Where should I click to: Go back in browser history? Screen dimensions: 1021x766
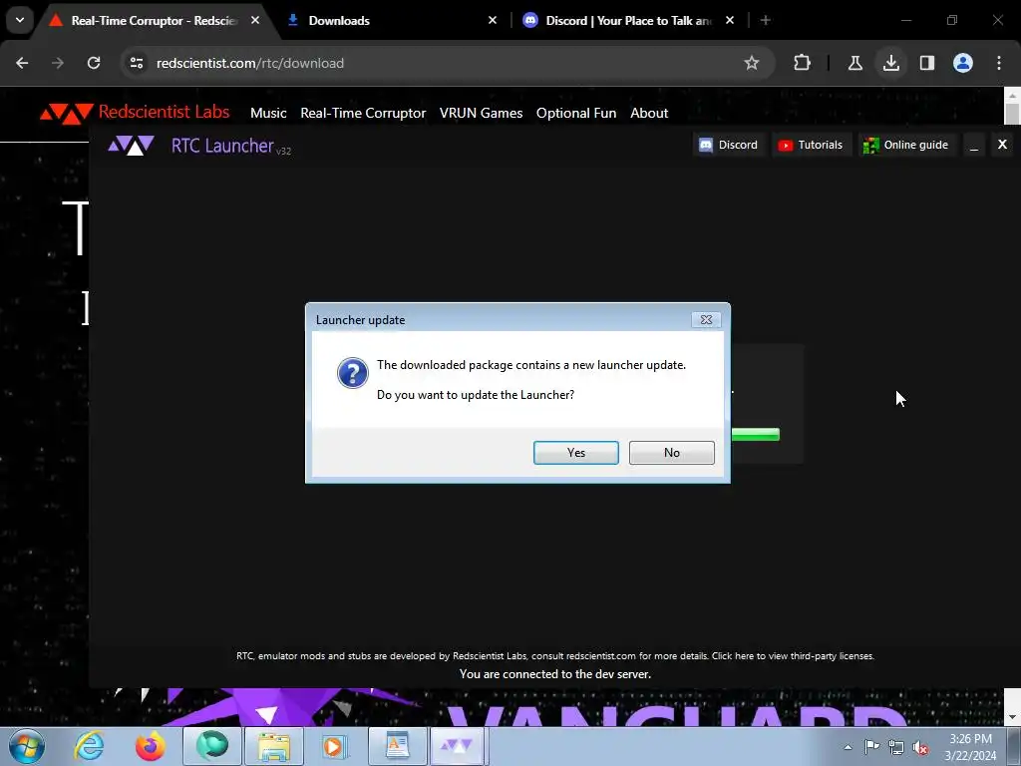[22, 63]
